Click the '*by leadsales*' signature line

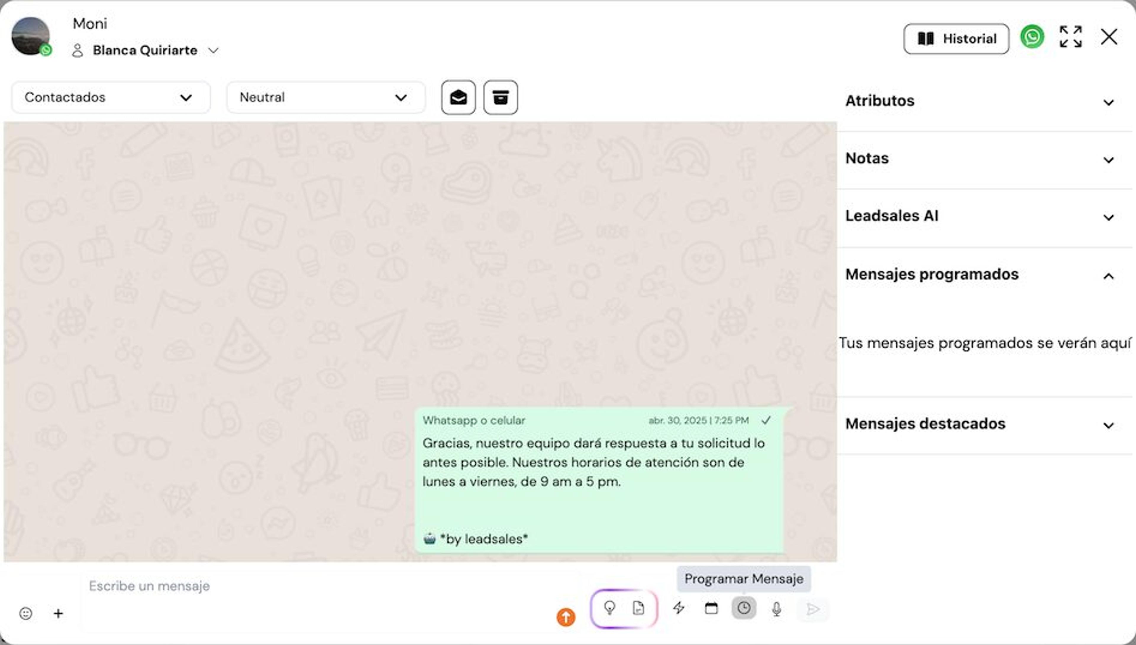(x=484, y=539)
